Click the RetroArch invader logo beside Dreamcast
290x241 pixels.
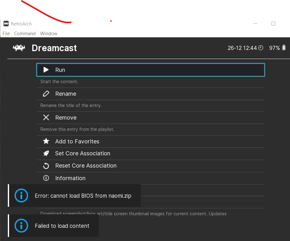click(x=19, y=48)
